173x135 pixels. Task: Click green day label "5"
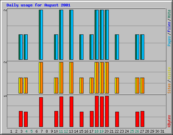pos(31,131)
